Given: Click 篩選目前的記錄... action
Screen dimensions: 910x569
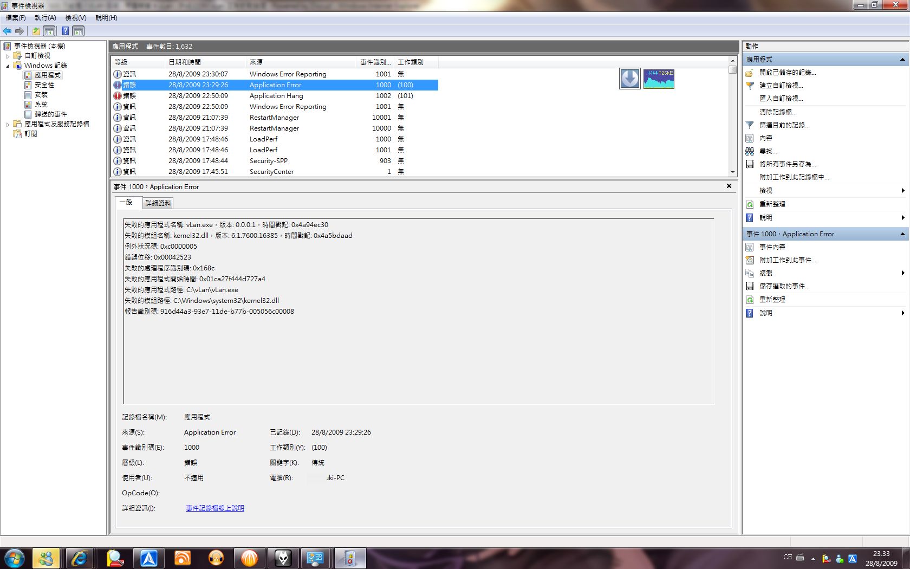Looking at the screenshot, I should coord(784,125).
